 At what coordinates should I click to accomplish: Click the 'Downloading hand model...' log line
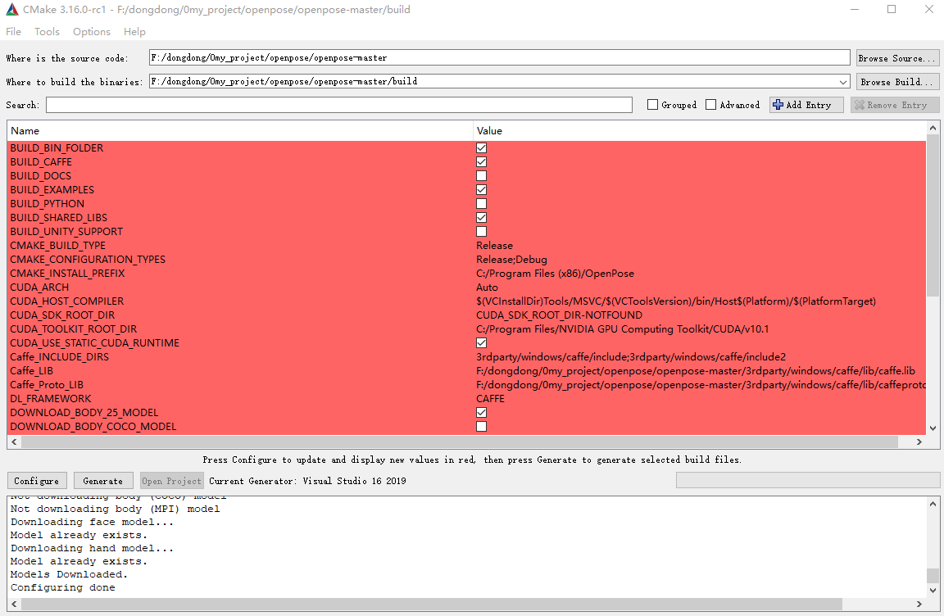coord(92,548)
